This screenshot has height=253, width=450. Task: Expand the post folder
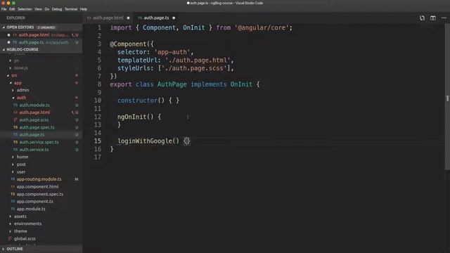click(x=41, y=164)
